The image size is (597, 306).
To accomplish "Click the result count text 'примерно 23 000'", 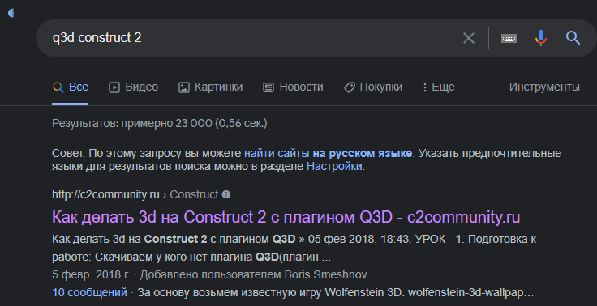I will 166,124.
